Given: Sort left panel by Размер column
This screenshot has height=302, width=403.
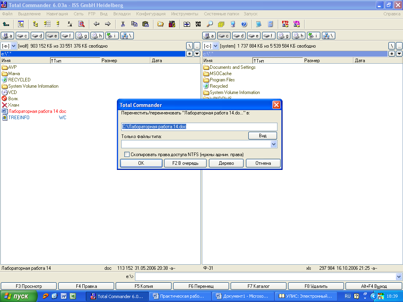Looking at the screenshot, I should coord(125,61).
